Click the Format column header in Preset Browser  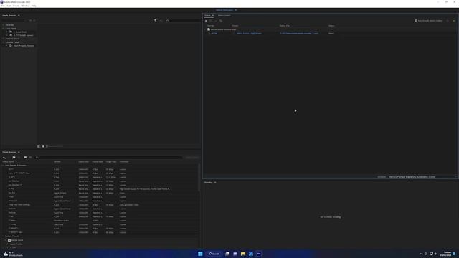click(57, 161)
